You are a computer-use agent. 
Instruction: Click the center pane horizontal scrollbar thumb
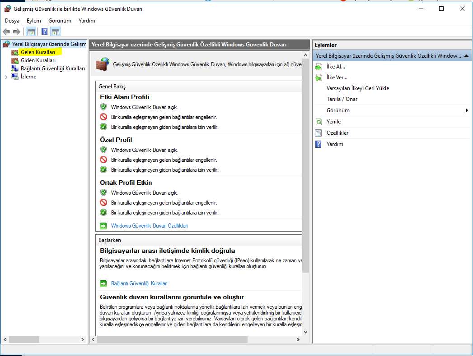click(172, 340)
